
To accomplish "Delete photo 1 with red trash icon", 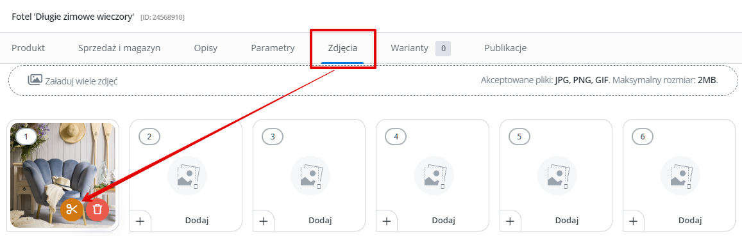I will [x=97, y=210].
